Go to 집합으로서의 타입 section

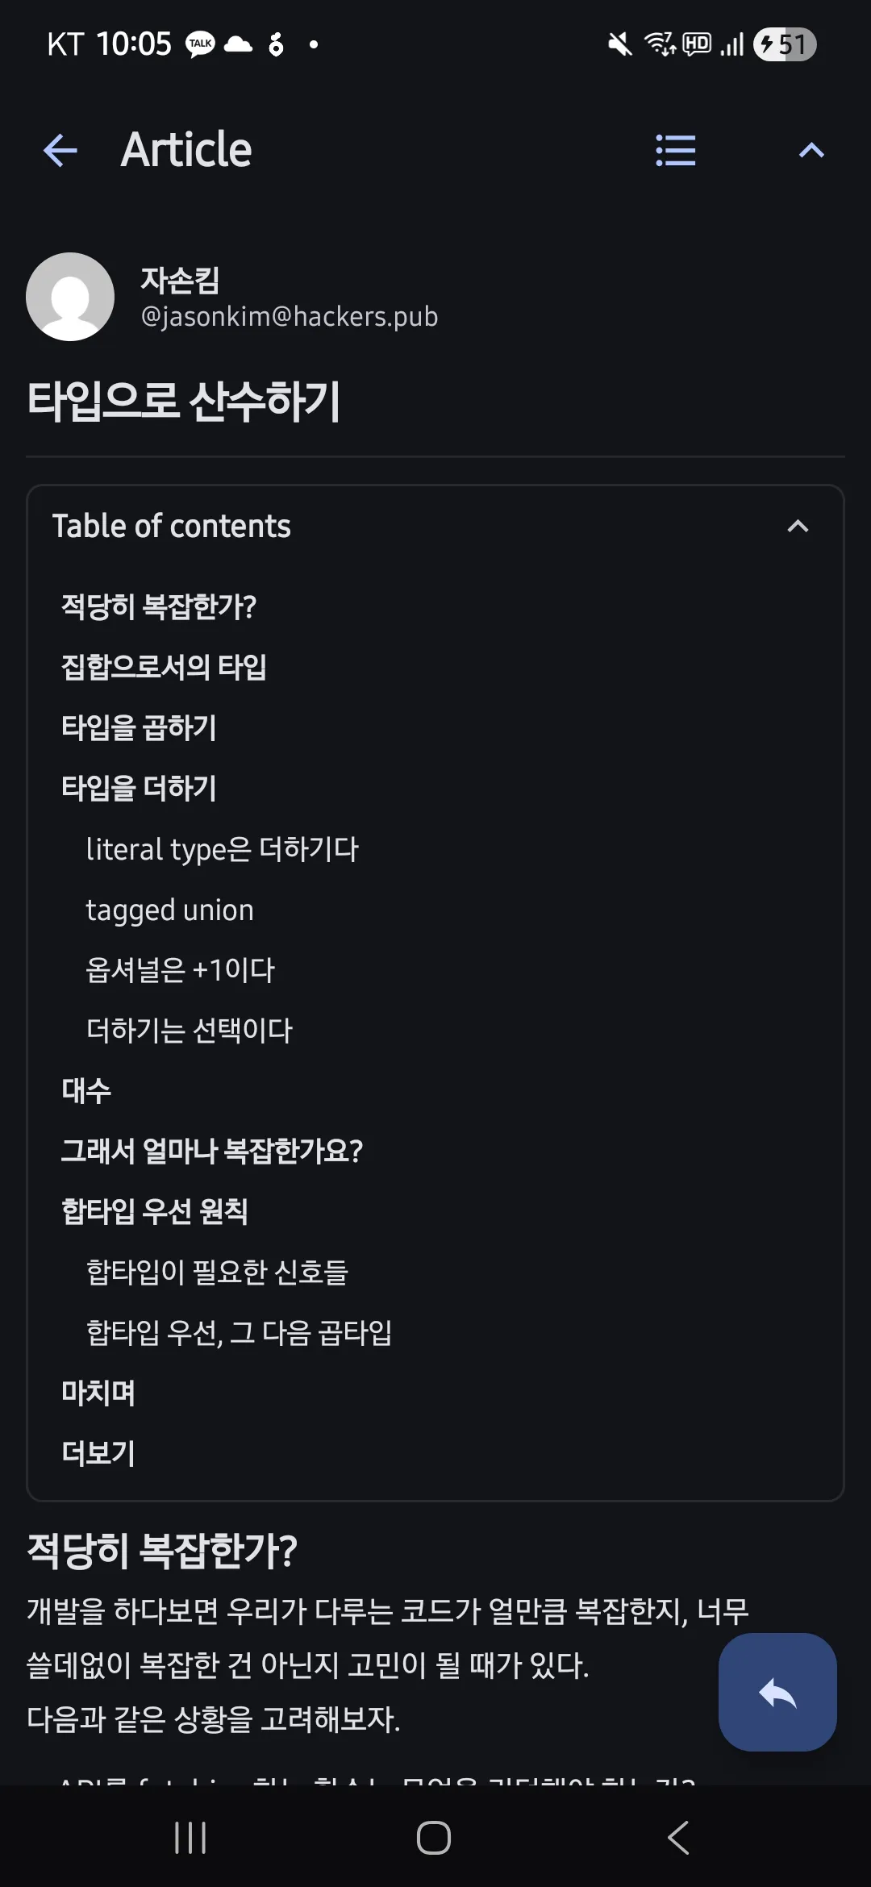pyautogui.click(x=164, y=667)
